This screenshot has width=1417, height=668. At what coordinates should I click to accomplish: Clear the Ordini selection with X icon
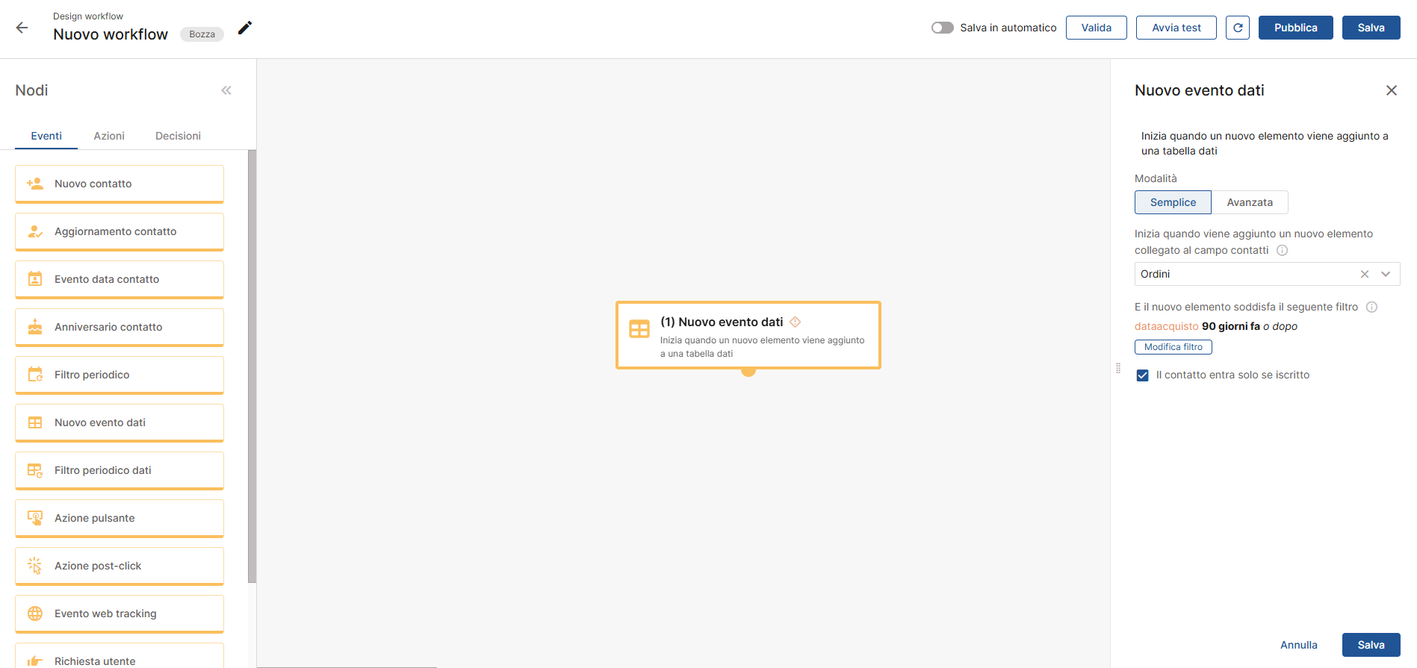[1364, 274]
